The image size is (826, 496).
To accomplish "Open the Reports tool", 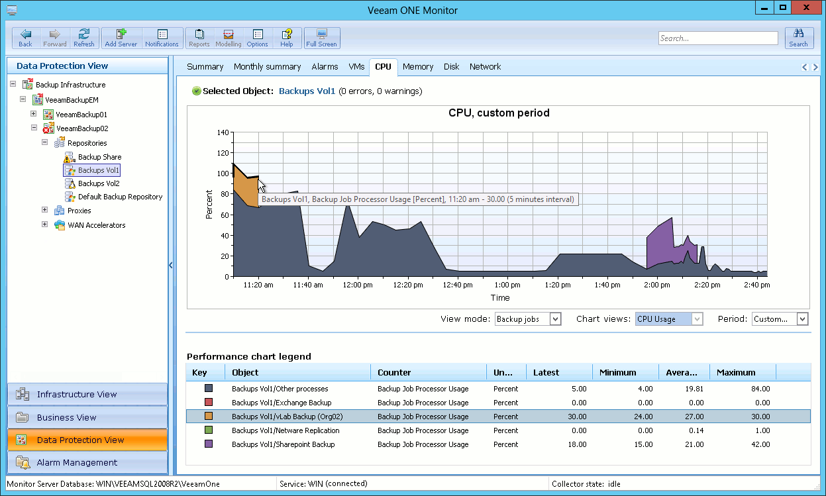I will click(x=199, y=38).
